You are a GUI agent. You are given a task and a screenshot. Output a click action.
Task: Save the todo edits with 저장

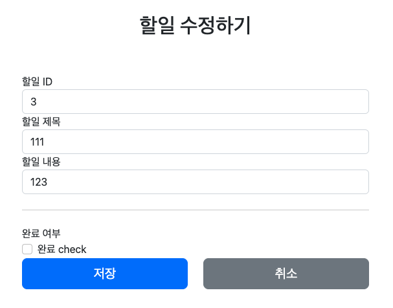tap(105, 274)
